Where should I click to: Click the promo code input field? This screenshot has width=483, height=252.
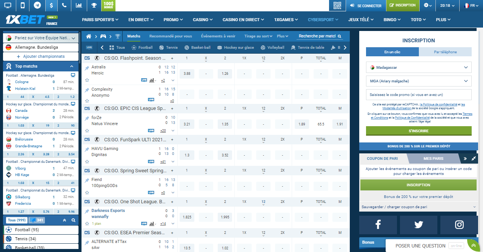coord(419,94)
